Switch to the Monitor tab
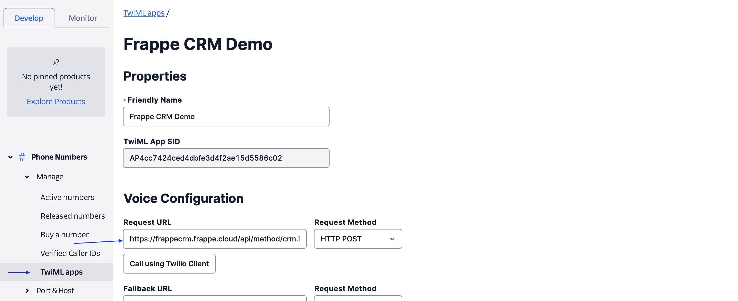 click(x=83, y=18)
